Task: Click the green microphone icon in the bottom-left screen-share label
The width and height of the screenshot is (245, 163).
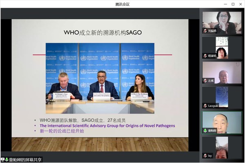Action: tap(7, 160)
